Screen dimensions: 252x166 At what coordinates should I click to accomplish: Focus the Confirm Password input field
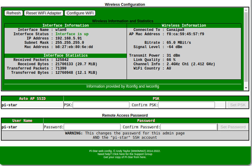189,127
